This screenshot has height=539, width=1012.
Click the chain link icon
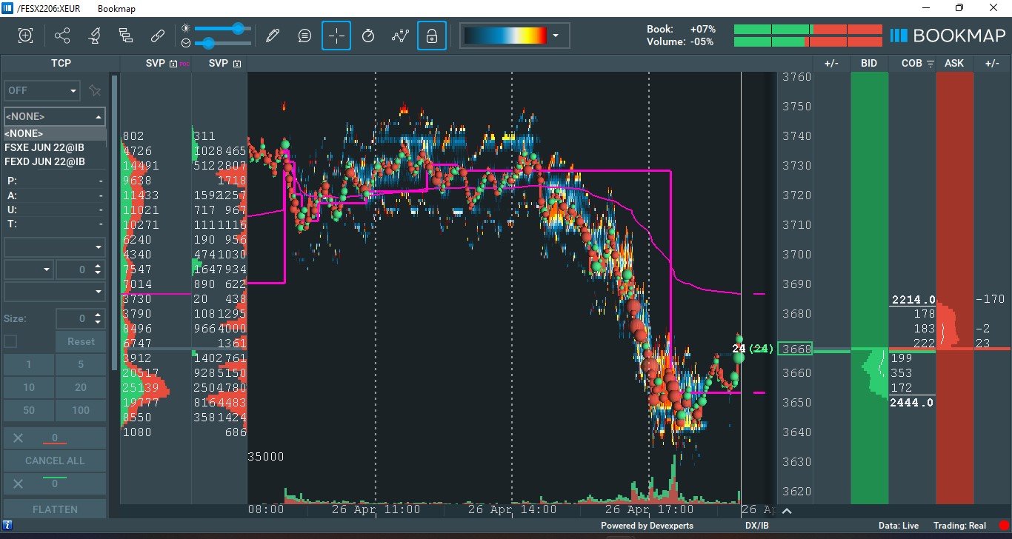[x=157, y=36]
